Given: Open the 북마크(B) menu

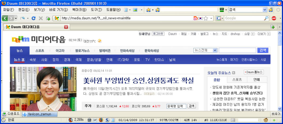Looking at the screenshot, I should coord(80,10).
